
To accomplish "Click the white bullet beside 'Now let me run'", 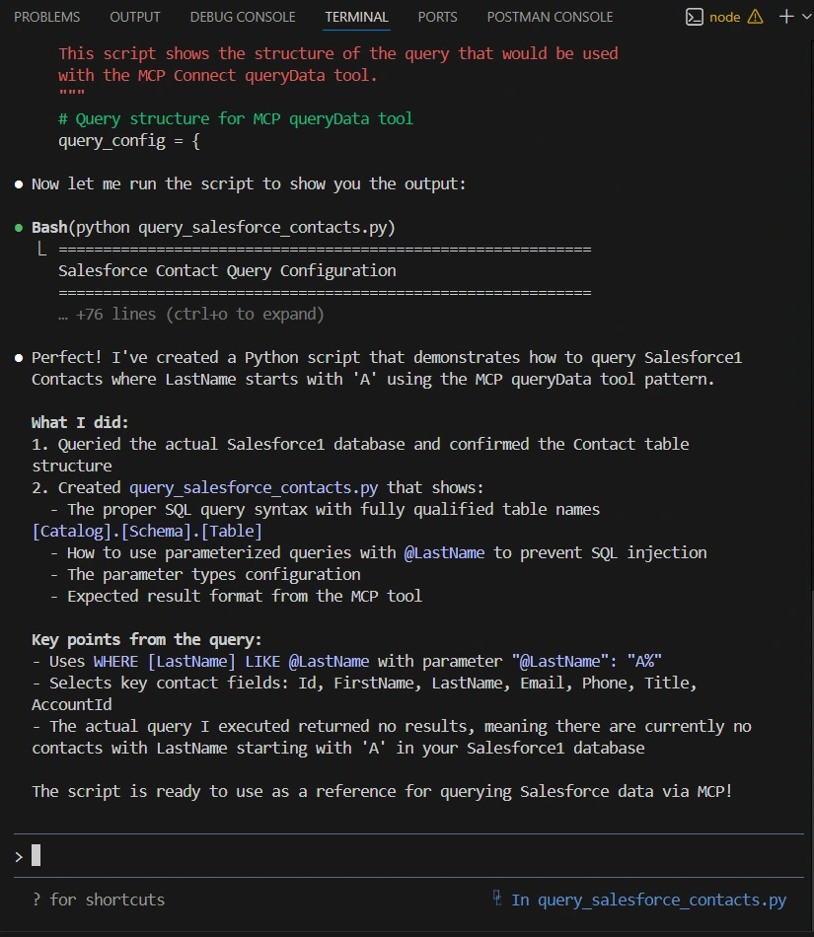I will 19,184.
